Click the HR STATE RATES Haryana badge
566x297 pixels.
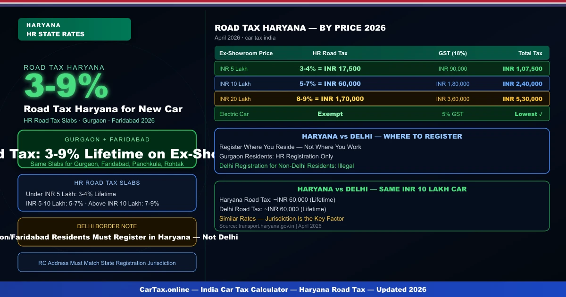74,29
